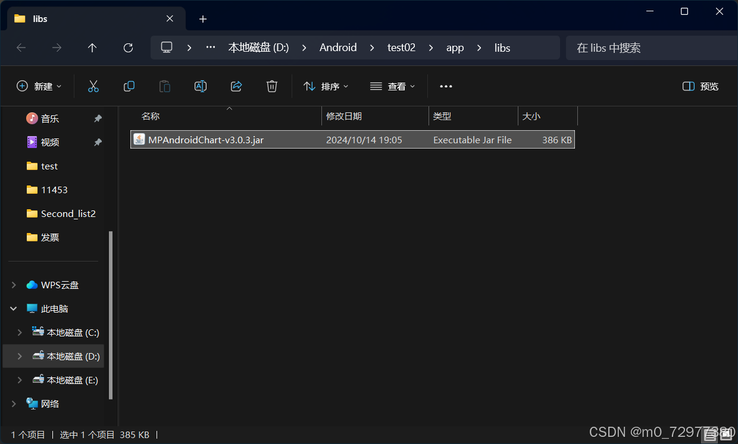Refresh the libs folder view
Viewport: 738px width, 444px height.
(x=128, y=48)
